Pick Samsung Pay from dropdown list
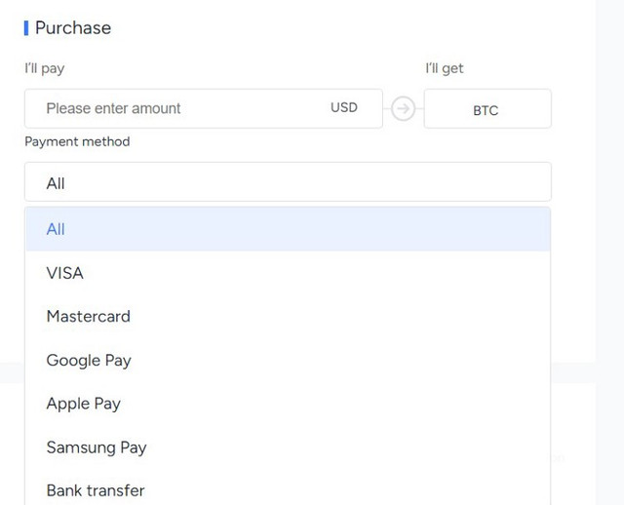The image size is (624, 505). pos(288,447)
